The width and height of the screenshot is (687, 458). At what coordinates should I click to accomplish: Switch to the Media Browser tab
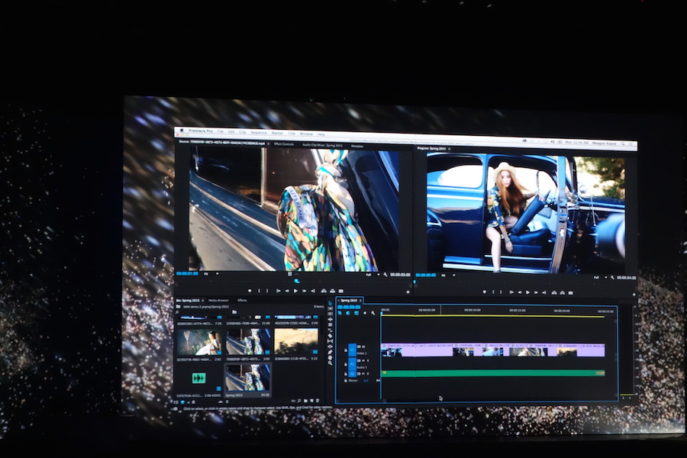click(x=219, y=301)
